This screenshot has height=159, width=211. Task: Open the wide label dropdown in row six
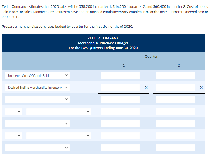click(x=59, y=135)
